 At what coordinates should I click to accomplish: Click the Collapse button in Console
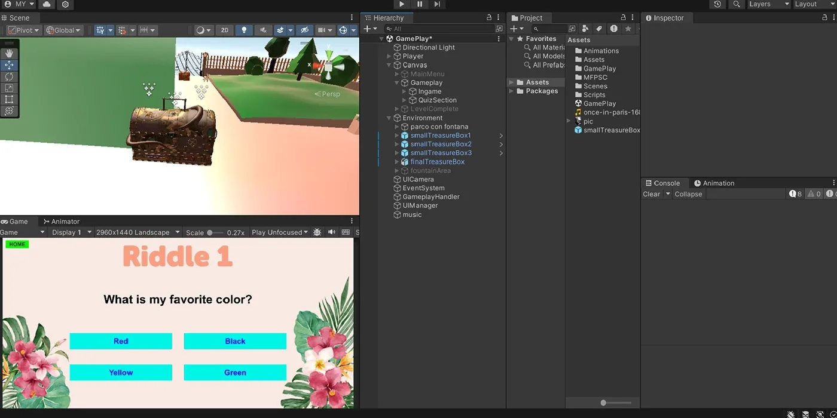(x=688, y=194)
